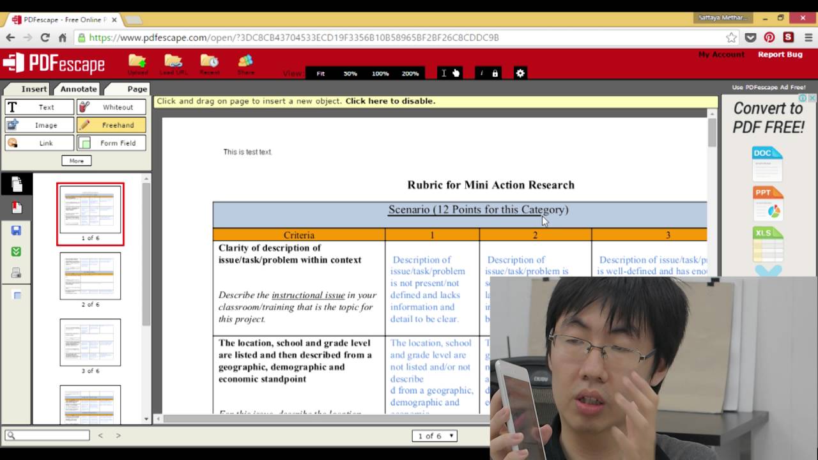Click the Pinterest extension icon

[x=769, y=38]
